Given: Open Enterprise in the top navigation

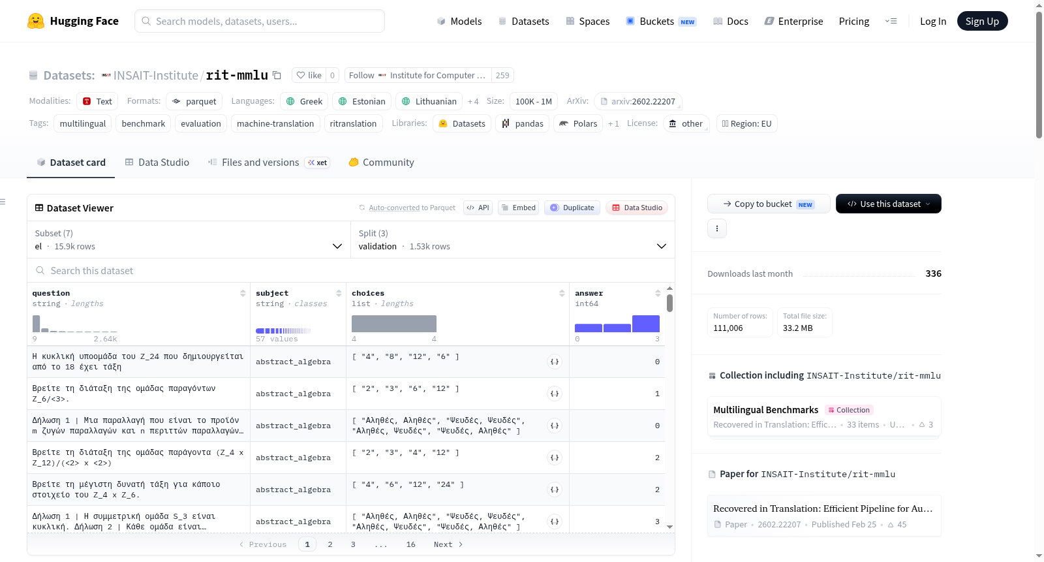Looking at the screenshot, I should 793,21.
